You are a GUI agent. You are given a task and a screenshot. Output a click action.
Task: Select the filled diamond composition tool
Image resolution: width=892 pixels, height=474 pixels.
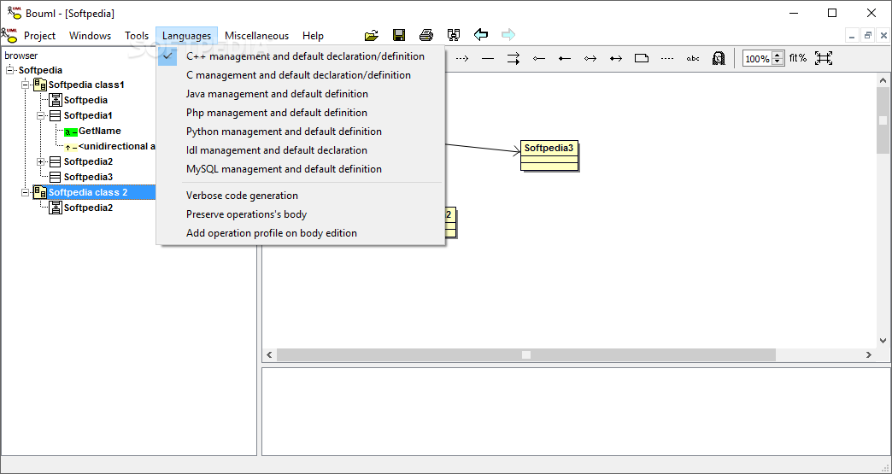point(564,59)
